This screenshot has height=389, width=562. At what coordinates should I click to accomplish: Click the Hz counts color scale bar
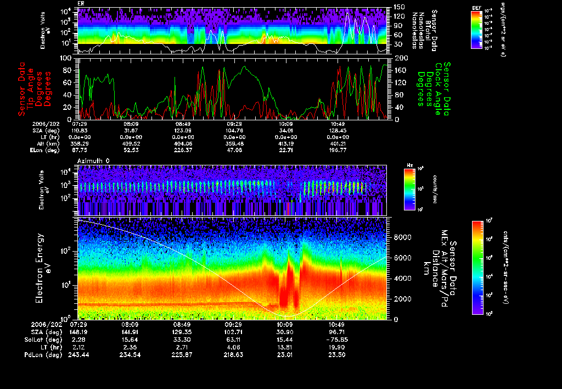click(409, 189)
